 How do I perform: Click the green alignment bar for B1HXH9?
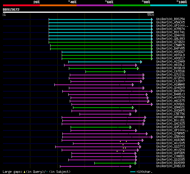coord(115,163)
